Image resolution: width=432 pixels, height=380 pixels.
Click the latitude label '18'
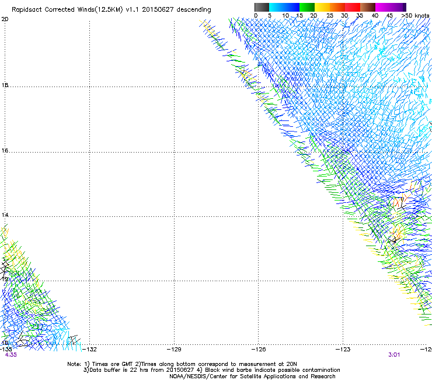tap(5, 85)
